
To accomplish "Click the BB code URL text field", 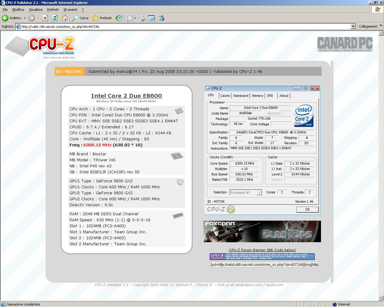I will (x=264, y=265).
